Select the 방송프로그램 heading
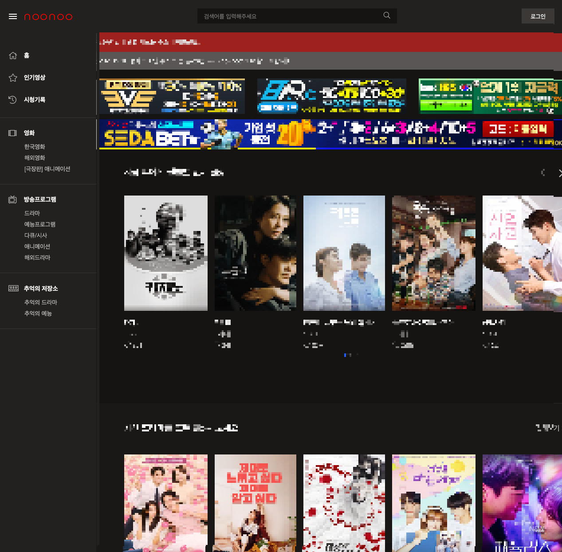This screenshot has width=562, height=552. coord(40,200)
